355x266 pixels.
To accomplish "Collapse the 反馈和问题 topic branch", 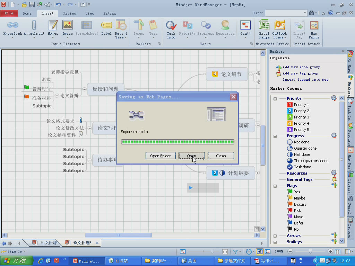I will coord(85,89).
